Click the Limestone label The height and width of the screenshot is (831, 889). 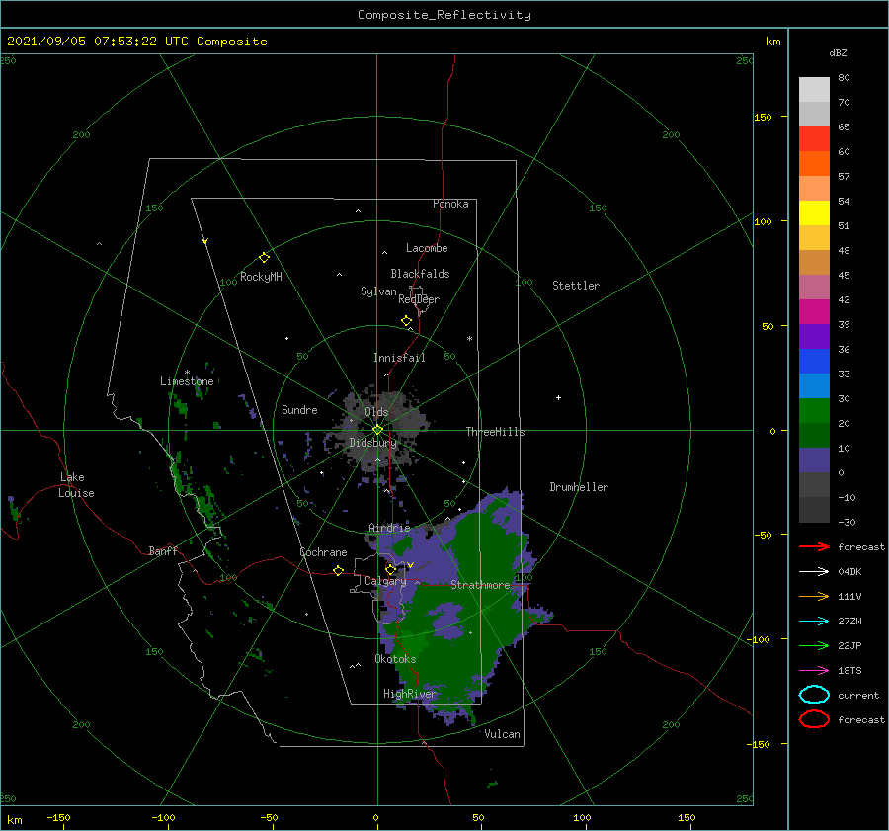click(x=187, y=381)
